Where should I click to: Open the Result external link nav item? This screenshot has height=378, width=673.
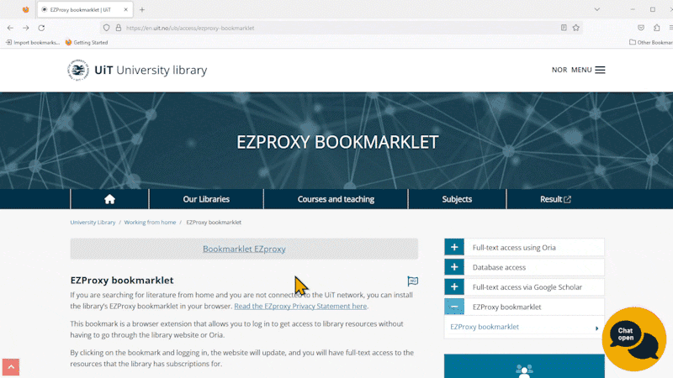pos(555,199)
